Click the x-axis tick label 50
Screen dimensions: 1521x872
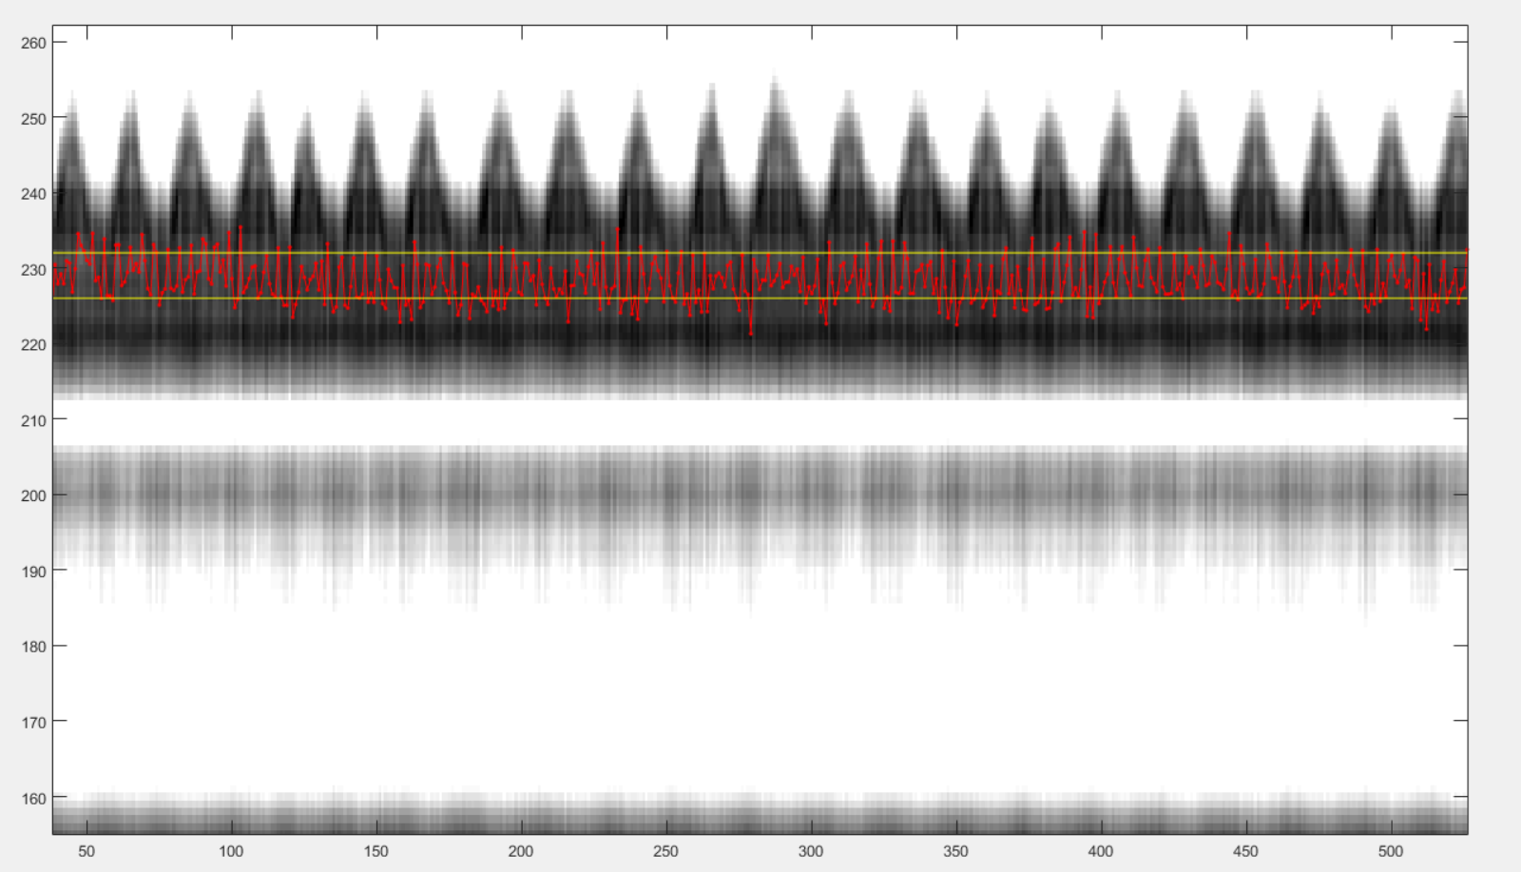[x=87, y=851]
